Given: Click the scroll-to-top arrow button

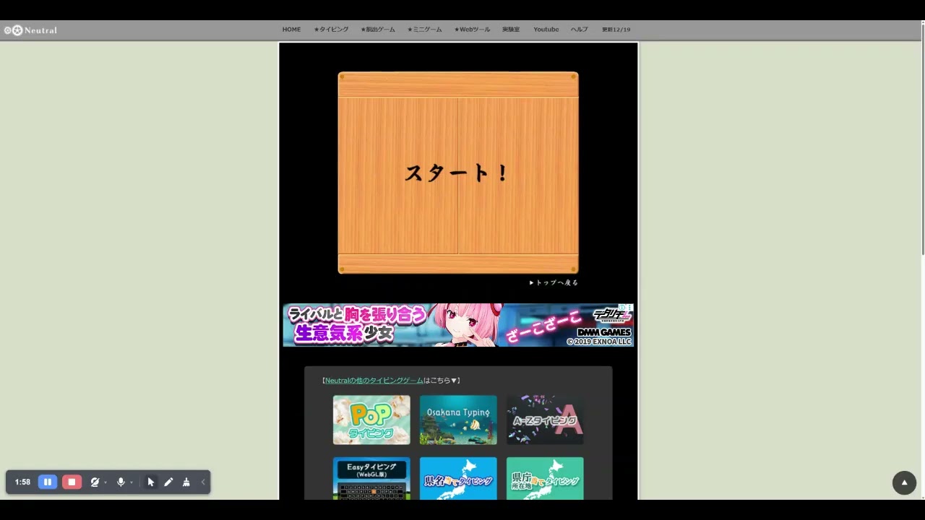Looking at the screenshot, I should pyautogui.click(x=904, y=482).
